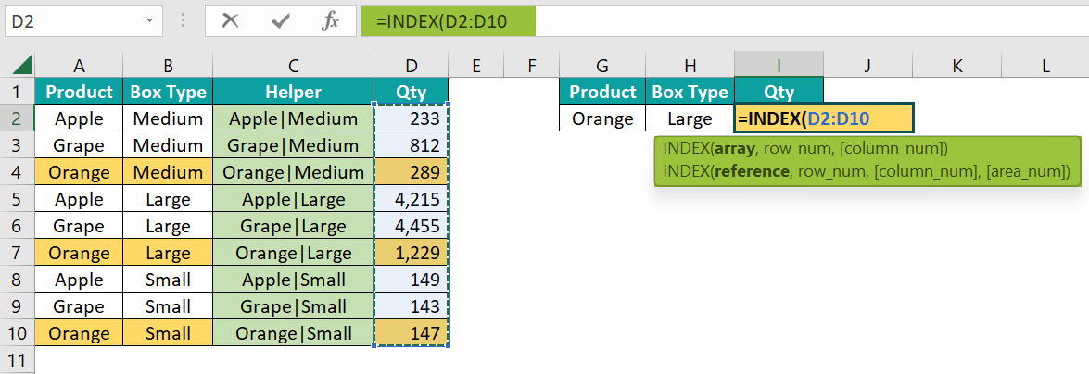This screenshot has width=1089, height=374.
Task: Select column I header
Action: (779, 66)
